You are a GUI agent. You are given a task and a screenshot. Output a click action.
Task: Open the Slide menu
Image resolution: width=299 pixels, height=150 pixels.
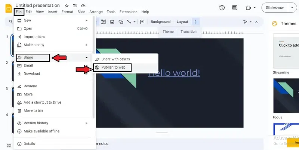tap(81, 12)
